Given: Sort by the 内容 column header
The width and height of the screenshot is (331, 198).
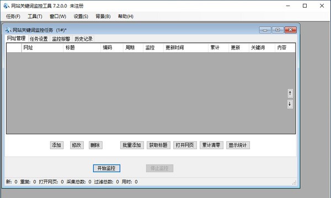Looking at the screenshot, I should [x=285, y=47].
